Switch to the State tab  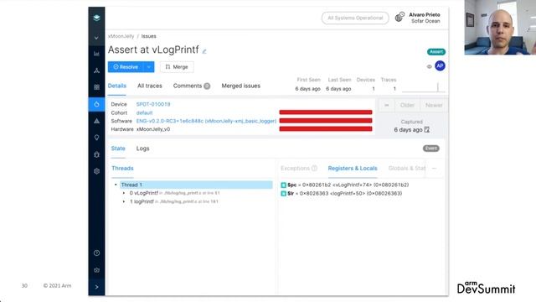pos(118,148)
